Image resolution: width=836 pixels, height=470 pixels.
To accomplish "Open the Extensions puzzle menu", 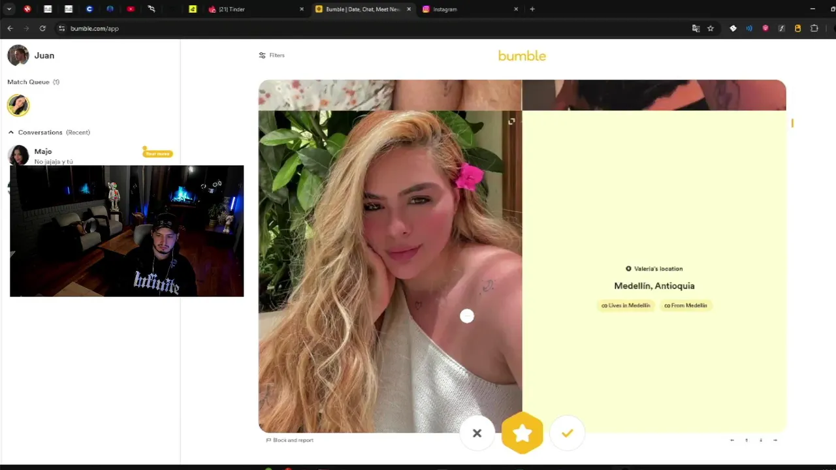I will click(814, 28).
